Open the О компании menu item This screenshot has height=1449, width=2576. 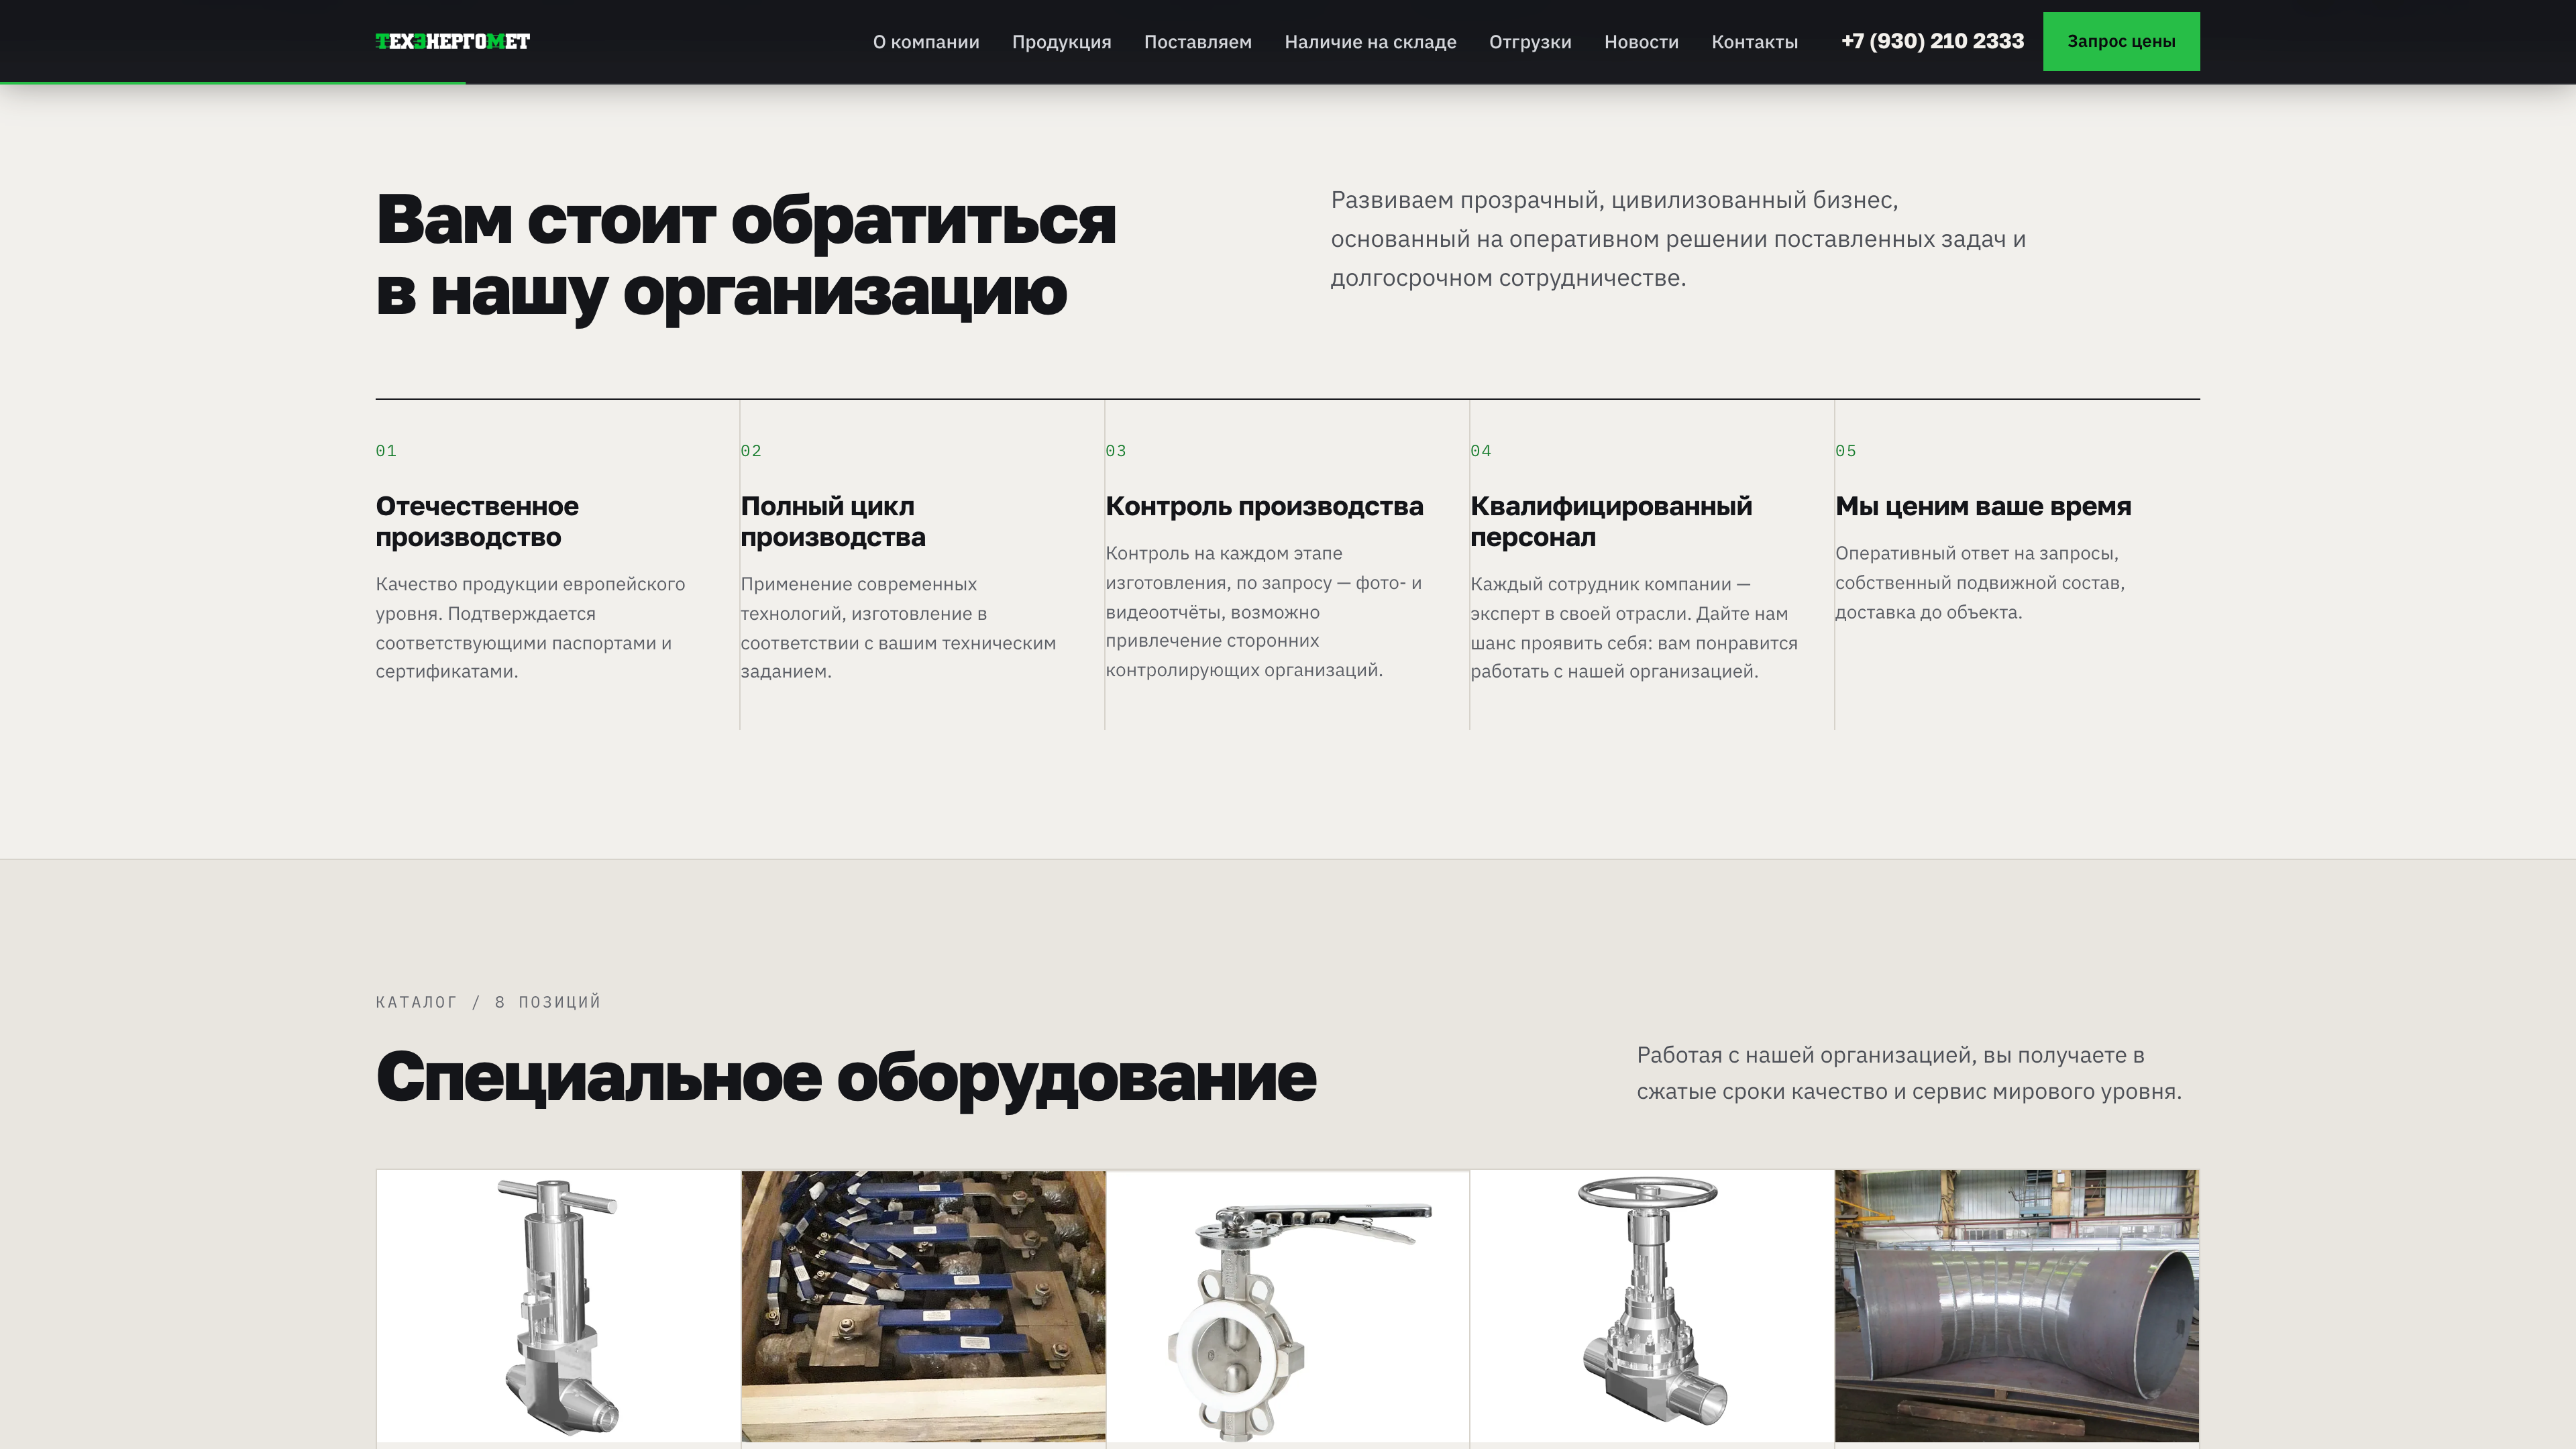pos(925,42)
